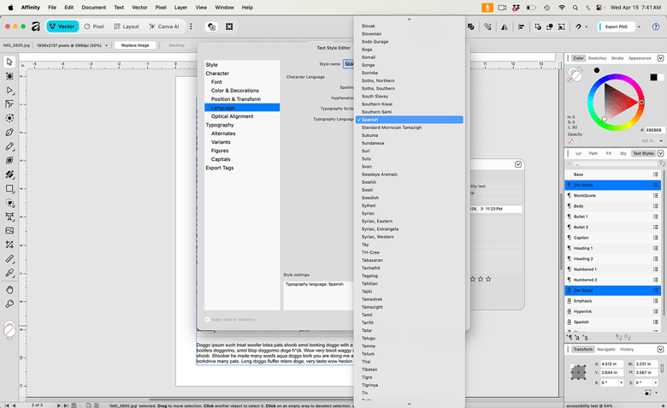The width and height of the screenshot is (667, 408).
Task: Click the grid icon in the top toolbar
Action: tap(229, 27)
